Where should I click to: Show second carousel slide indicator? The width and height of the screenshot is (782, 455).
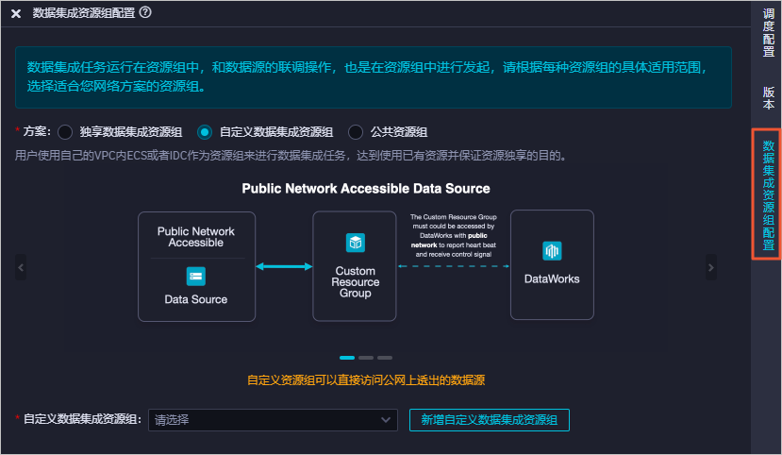366,358
